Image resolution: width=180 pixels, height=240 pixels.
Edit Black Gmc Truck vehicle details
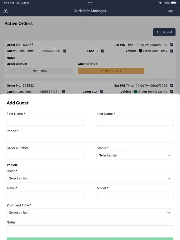point(171,51)
